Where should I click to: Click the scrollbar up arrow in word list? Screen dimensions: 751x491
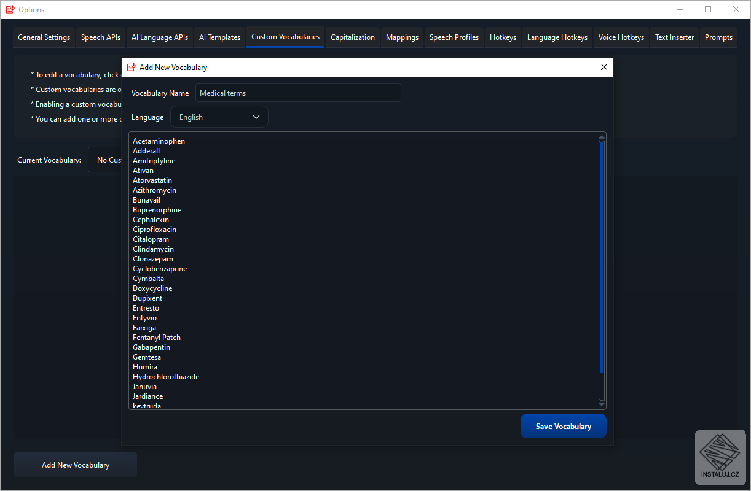pos(602,137)
